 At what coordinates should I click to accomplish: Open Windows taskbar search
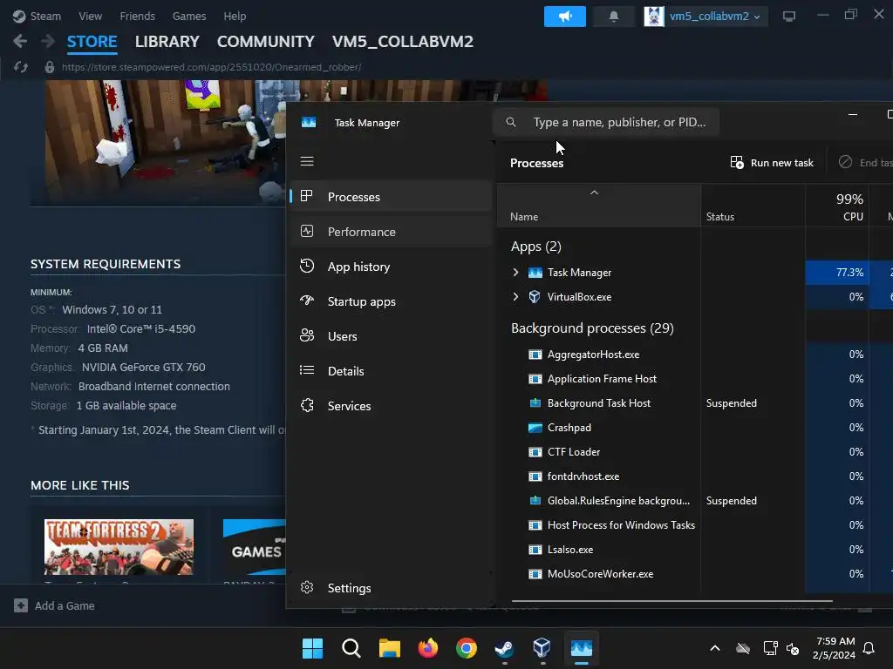tap(351, 648)
